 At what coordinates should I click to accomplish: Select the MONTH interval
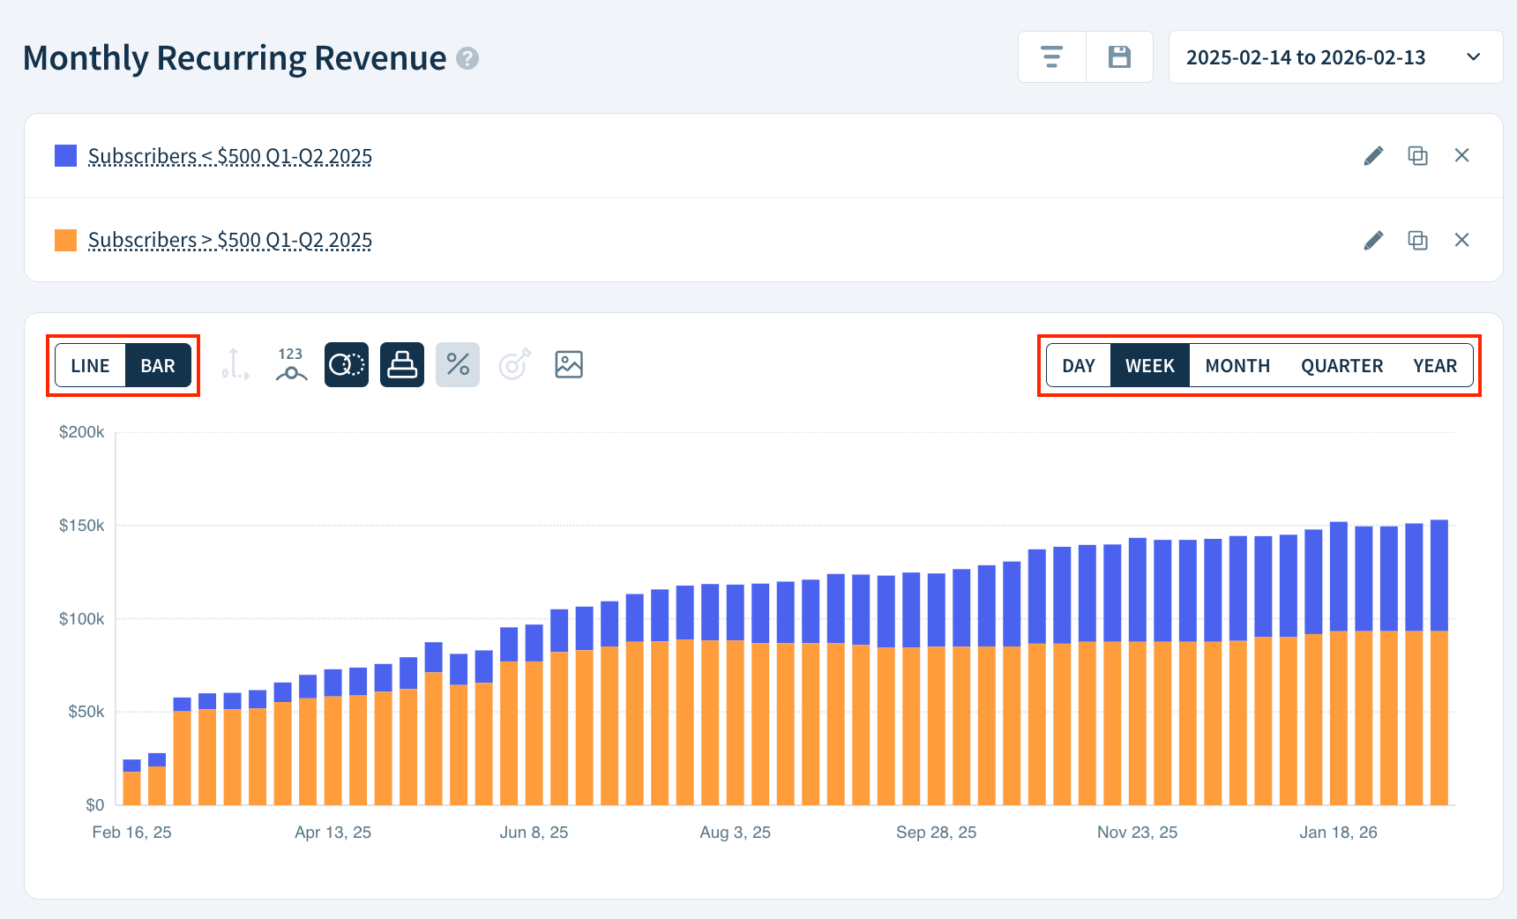[x=1237, y=365]
